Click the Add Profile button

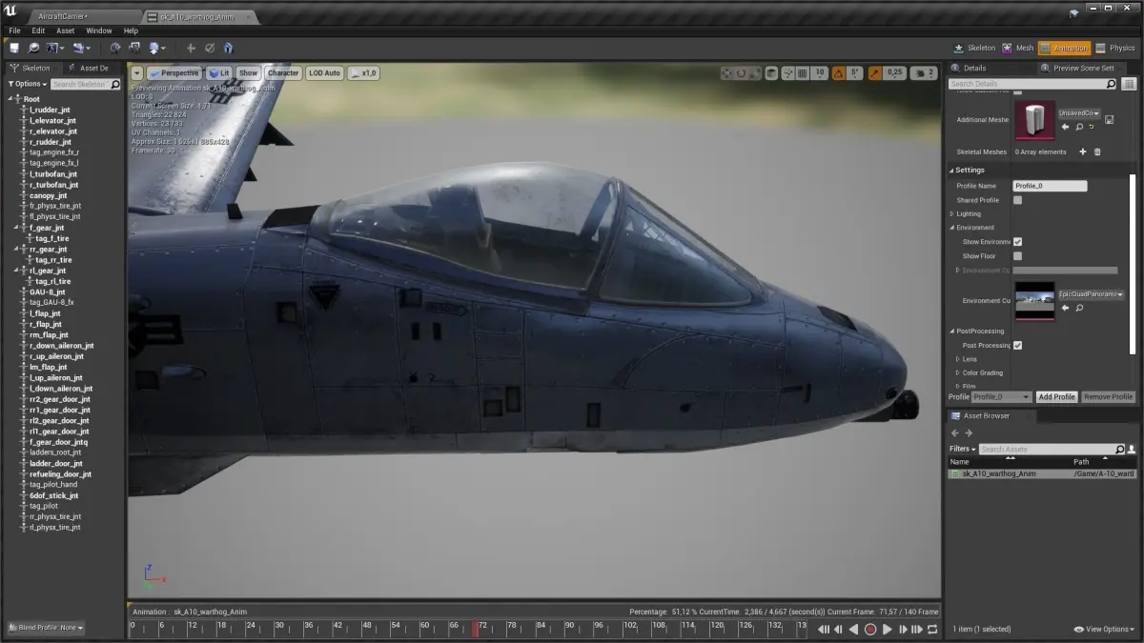[x=1056, y=396]
